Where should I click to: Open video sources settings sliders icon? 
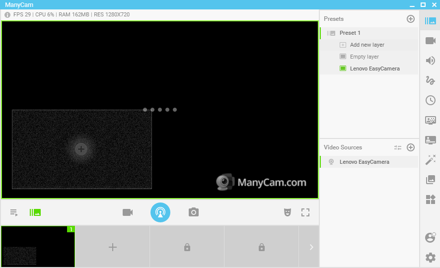point(398,147)
